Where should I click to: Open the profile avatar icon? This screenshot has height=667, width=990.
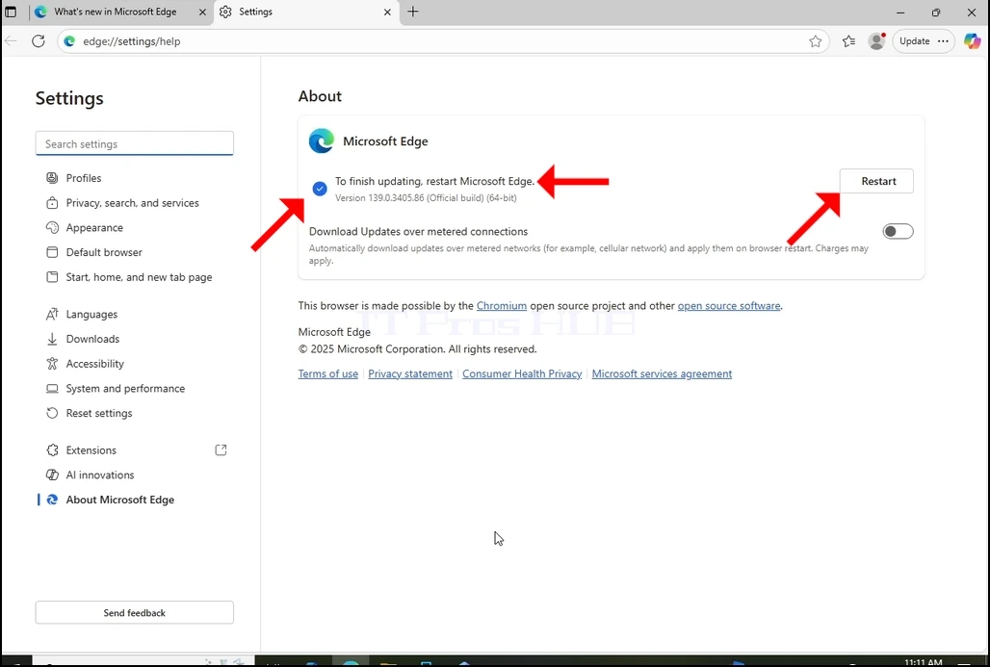876,41
